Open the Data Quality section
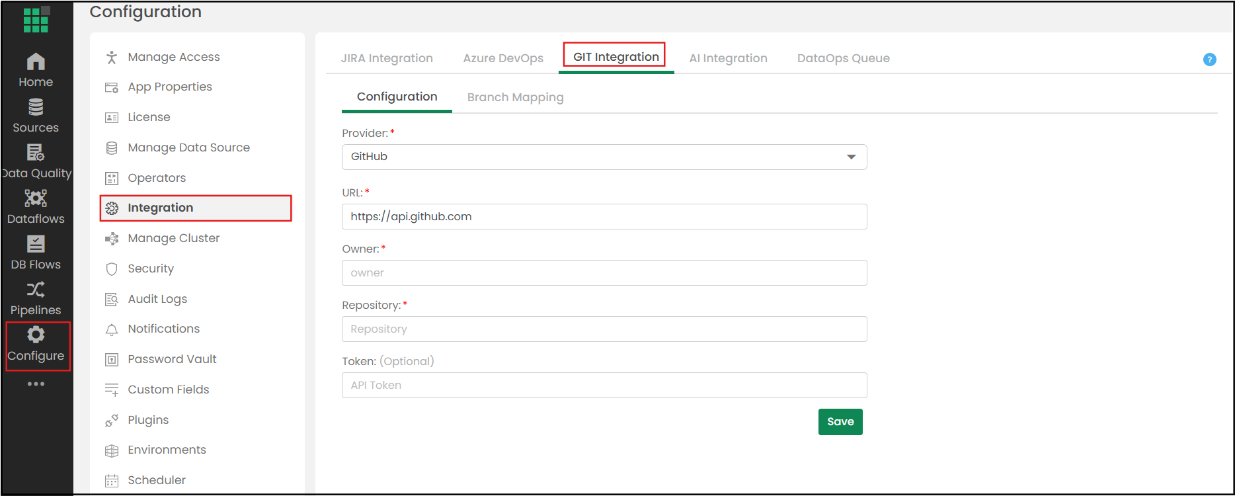This screenshot has height=496, width=1235. tap(36, 161)
